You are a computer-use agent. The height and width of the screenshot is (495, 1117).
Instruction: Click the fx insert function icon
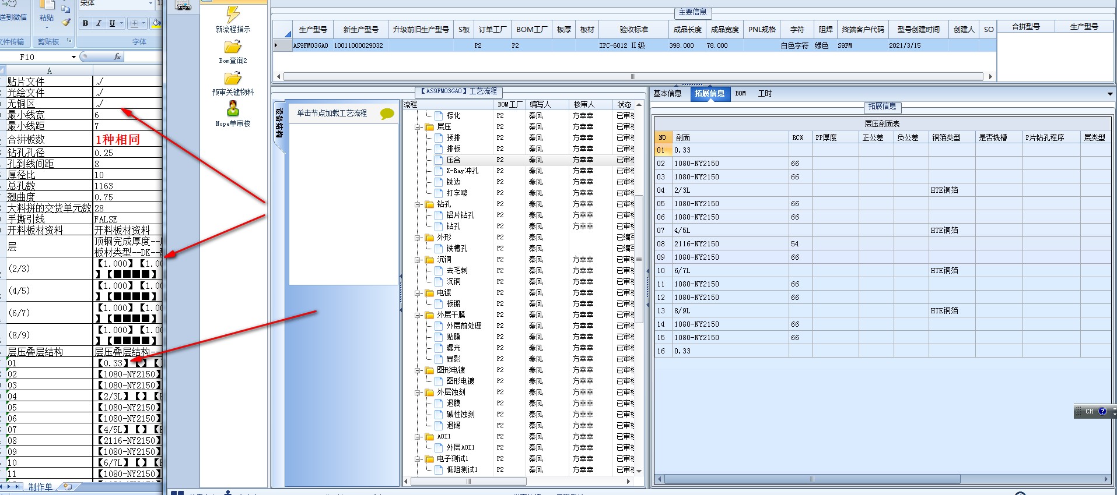click(117, 56)
